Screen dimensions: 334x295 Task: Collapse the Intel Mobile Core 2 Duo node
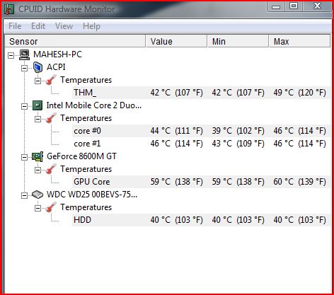coord(24,106)
